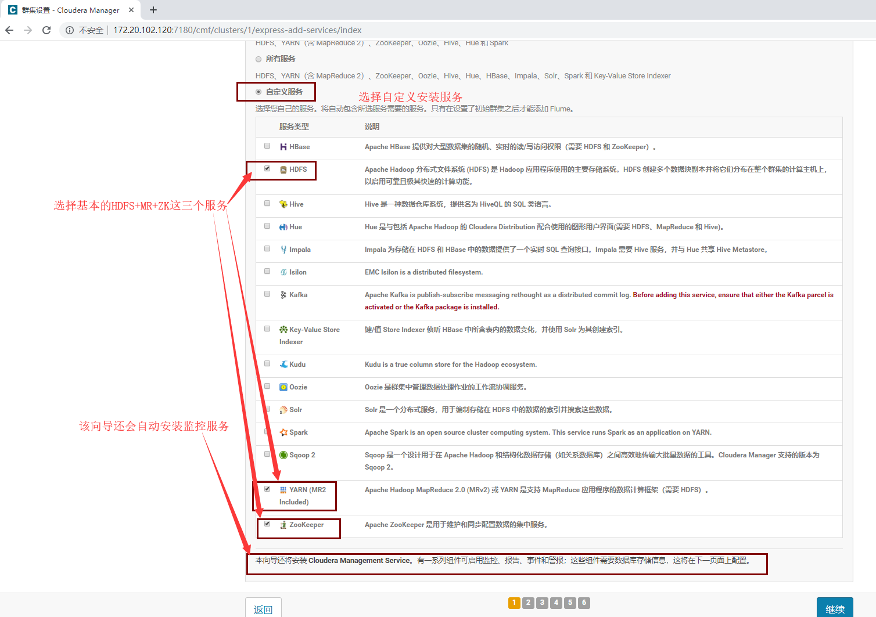Click the Hive bee icon
The width and height of the screenshot is (876, 617).
coord(283,204)
